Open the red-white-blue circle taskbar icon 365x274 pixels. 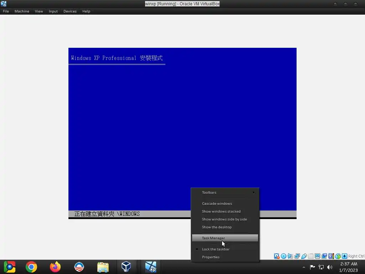click(x=79, y=267)
